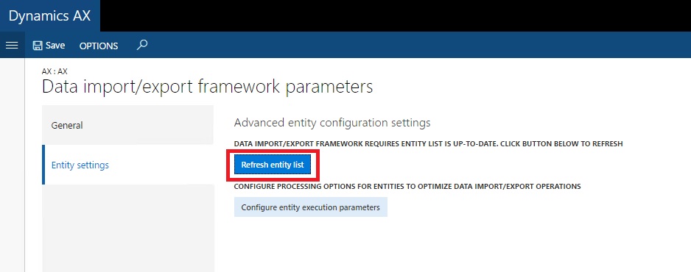
Task: Click the empty gray area below the tabs
Action: (x=127, y=228)
